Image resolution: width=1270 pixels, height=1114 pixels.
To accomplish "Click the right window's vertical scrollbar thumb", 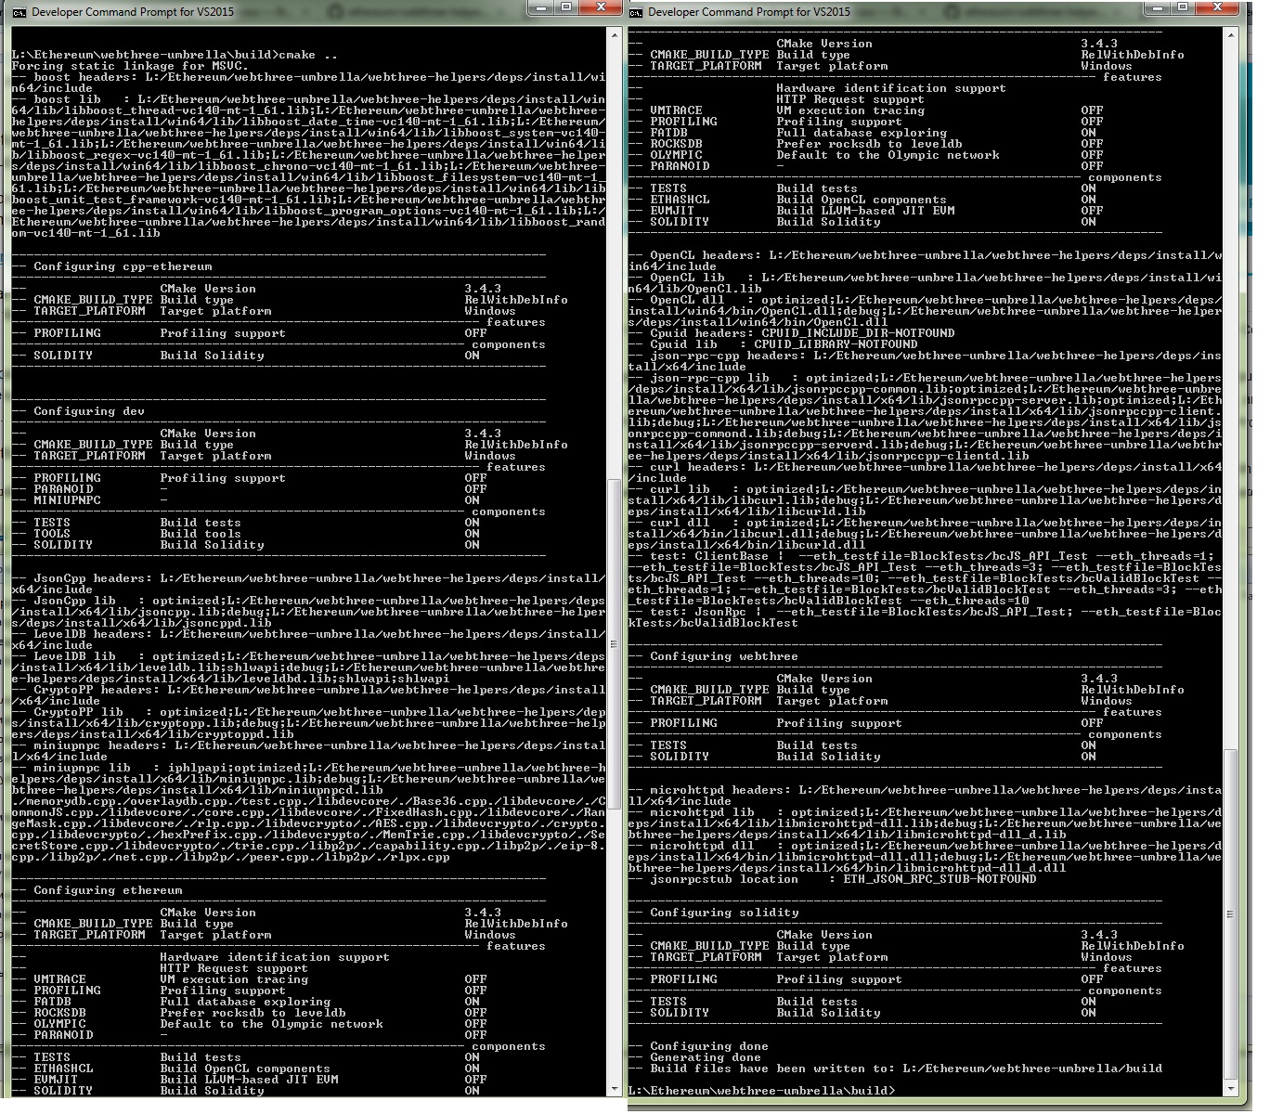I will point(1230,914).
